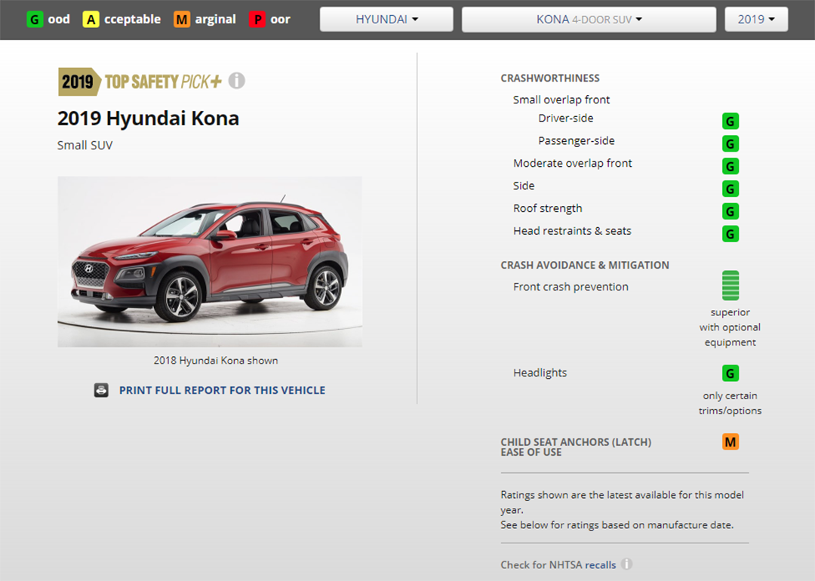Screen dimensions: 815x581
Task: Click Print Full Report For This Vehicle link
Action: (x=222, y=390)
